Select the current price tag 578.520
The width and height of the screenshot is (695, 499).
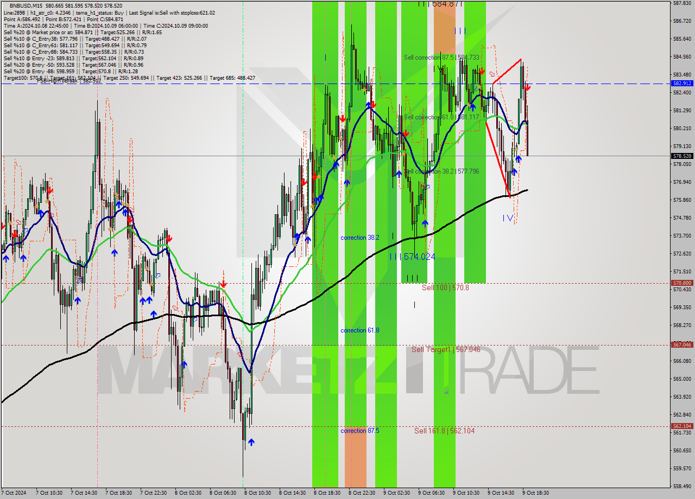tap(682, 156)
